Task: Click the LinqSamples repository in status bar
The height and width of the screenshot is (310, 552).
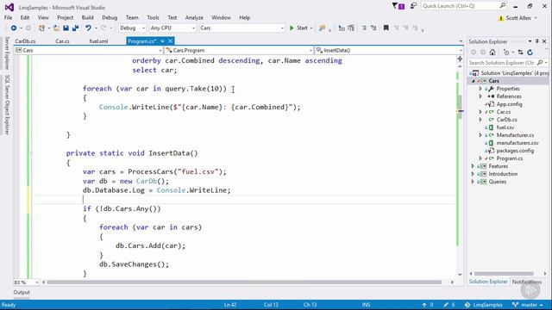Action: pos(483,305)
